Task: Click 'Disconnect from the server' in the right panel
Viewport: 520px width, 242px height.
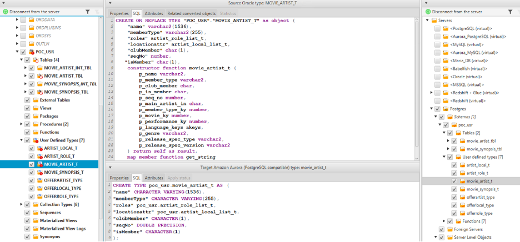Action: click(457, 12)
